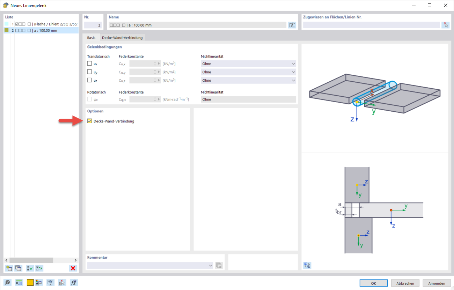Select list item 1 Fläche / Linien
Screen dimensions: 454x290
(41, 24)
